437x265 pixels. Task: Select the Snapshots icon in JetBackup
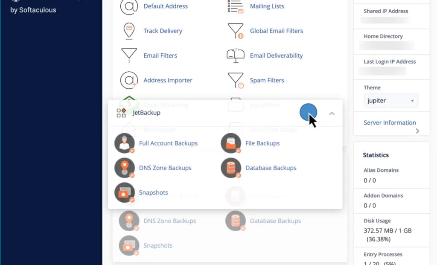124,192
